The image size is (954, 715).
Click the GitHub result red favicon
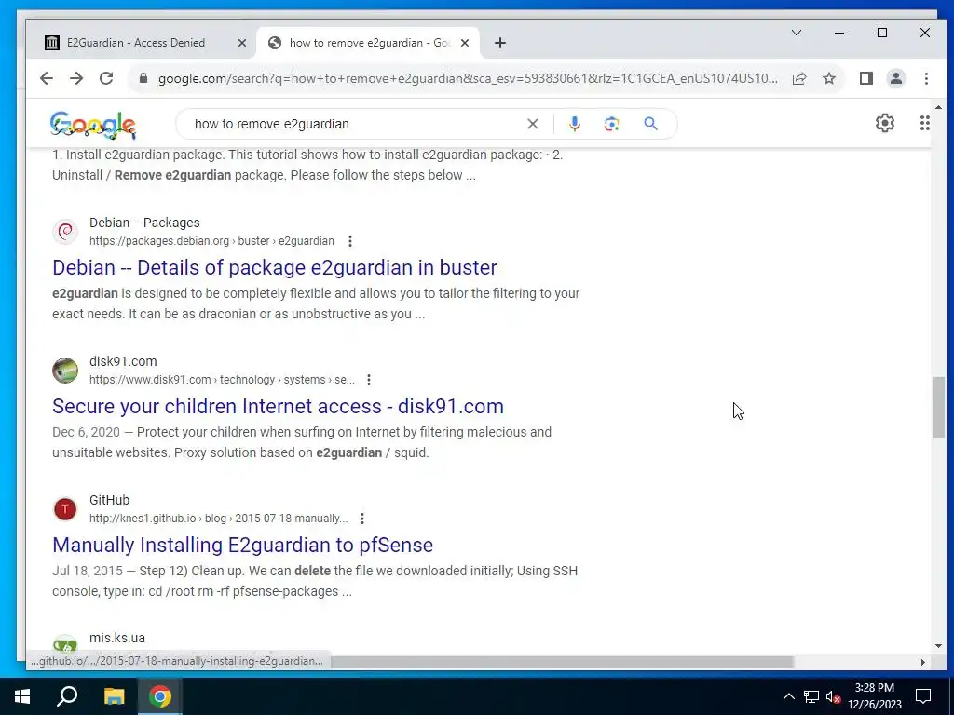click(x=65, y=509)
